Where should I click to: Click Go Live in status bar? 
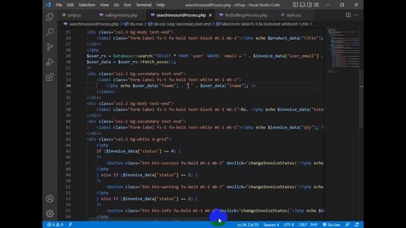331,225
